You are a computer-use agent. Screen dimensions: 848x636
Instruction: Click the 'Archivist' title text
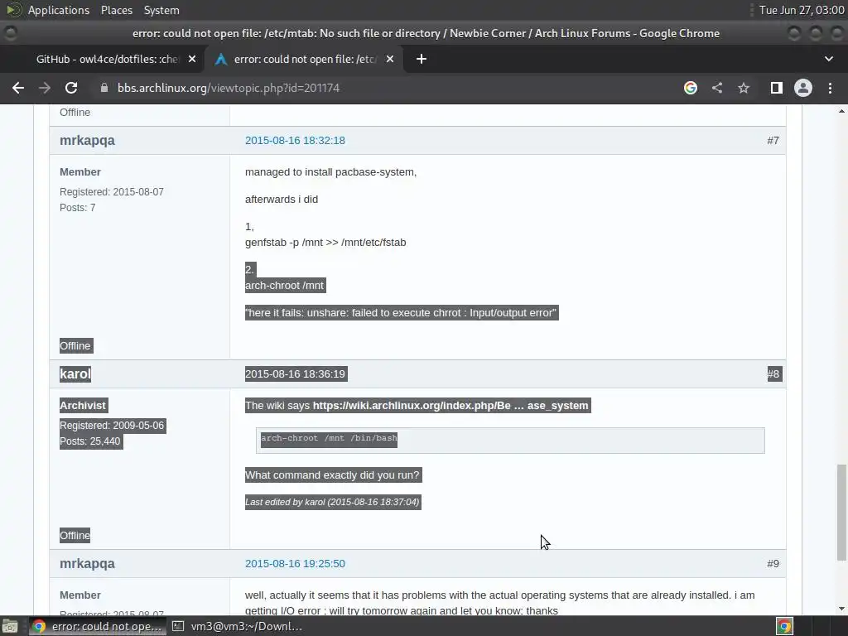pyautogui.click(x=83, y=406)
